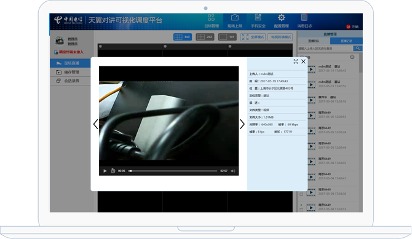
Task: Open the recording dated 2017-05-04 17:43:03
Action: [333, 161]
